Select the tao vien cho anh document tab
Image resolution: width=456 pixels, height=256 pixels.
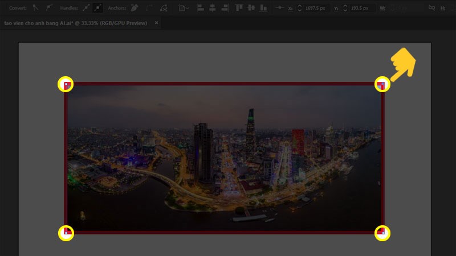[75, 23]
